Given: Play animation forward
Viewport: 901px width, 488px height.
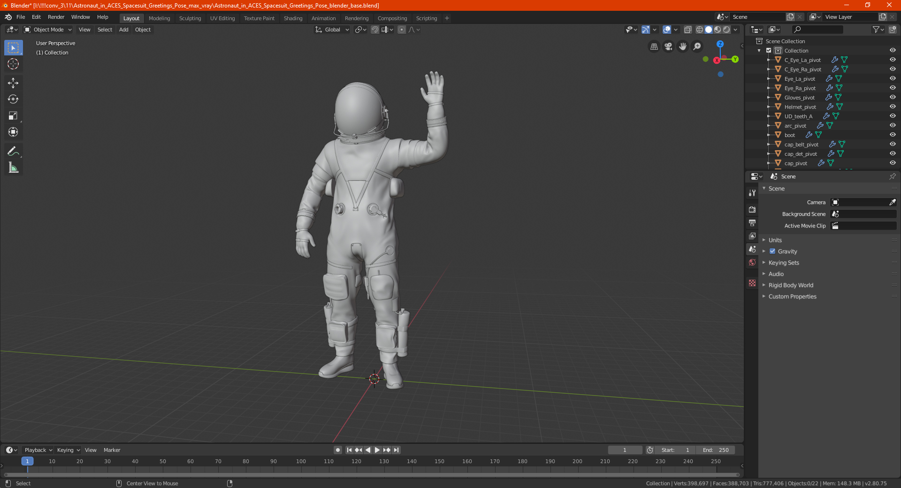Looking at the screenshot, I should click(x=377, y=450).
